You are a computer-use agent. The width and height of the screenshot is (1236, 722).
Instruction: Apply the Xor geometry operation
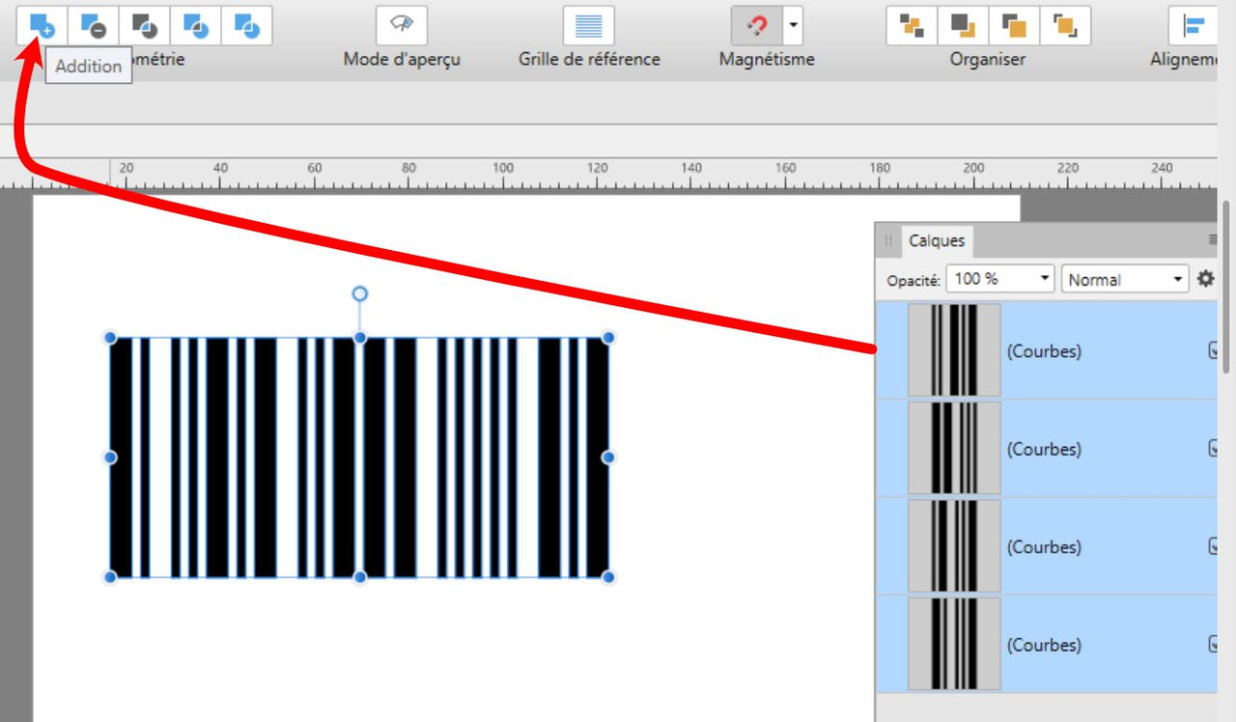(x=196, y=25)
